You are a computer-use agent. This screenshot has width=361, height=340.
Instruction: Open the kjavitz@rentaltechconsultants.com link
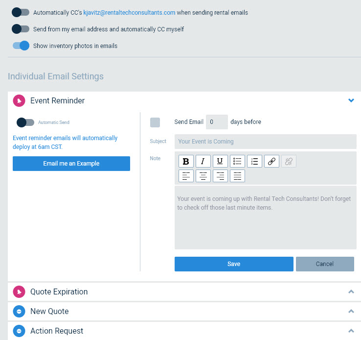pyautogui.click(x=129, y=12)
